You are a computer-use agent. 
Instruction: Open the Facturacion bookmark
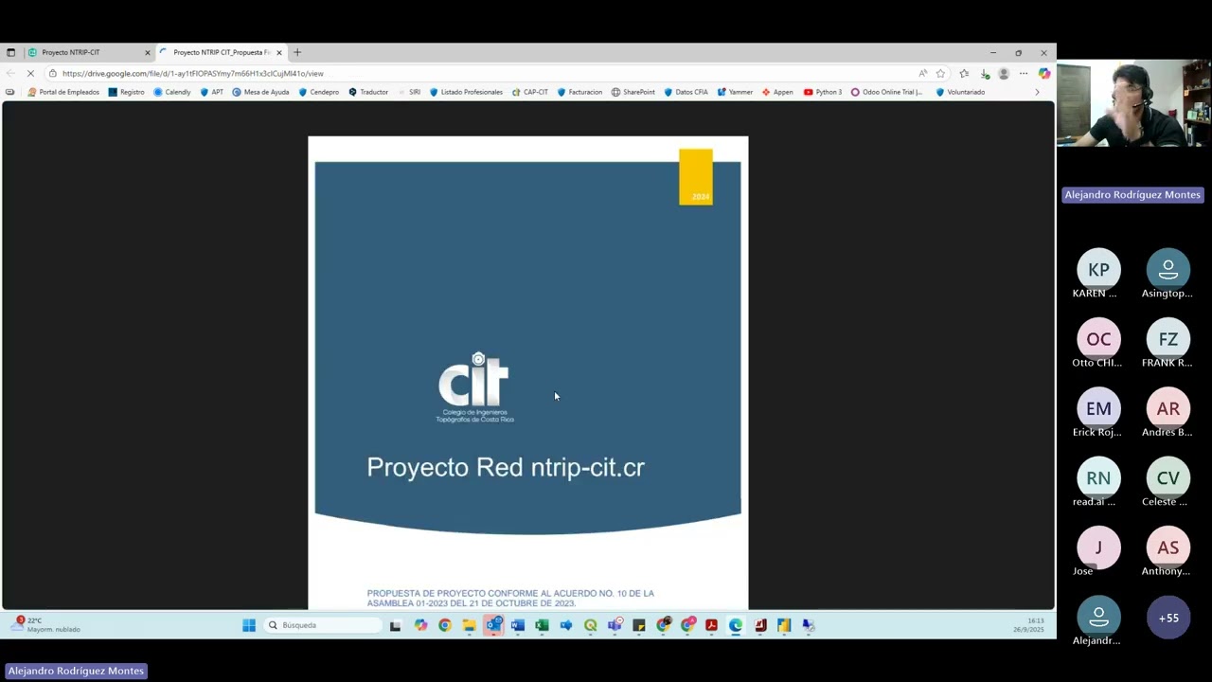point(579,92)
